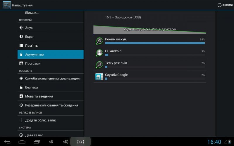
Task: Tap the screenshot capture icon
Action: click(x=80, y=142)
